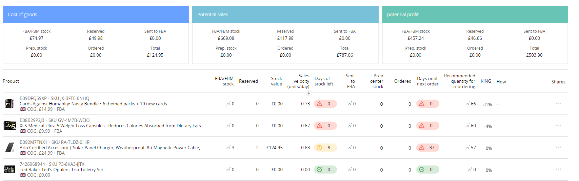Expand the more options menu for Ted Baker row

point(558,169)
